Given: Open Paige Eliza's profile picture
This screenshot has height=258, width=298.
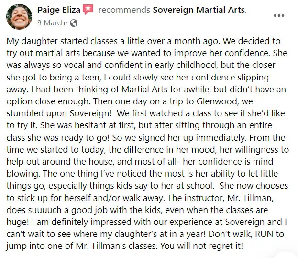Looking at the screenshot, I should click(x=19, y=15).
